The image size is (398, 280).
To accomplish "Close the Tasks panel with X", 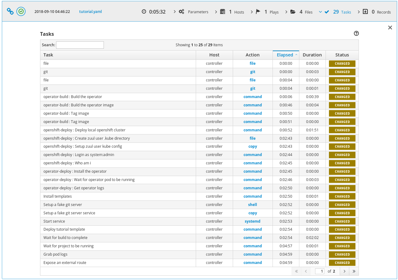I will (390, 28).
